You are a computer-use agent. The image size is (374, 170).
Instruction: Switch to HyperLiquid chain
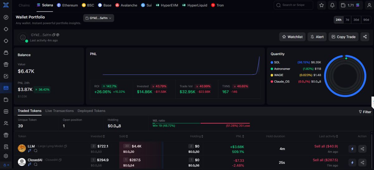pos(195,5)
